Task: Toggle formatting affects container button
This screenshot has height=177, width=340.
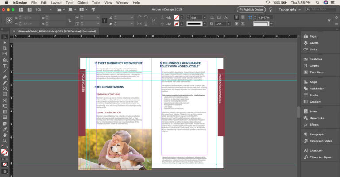Action: click(3, 159)
